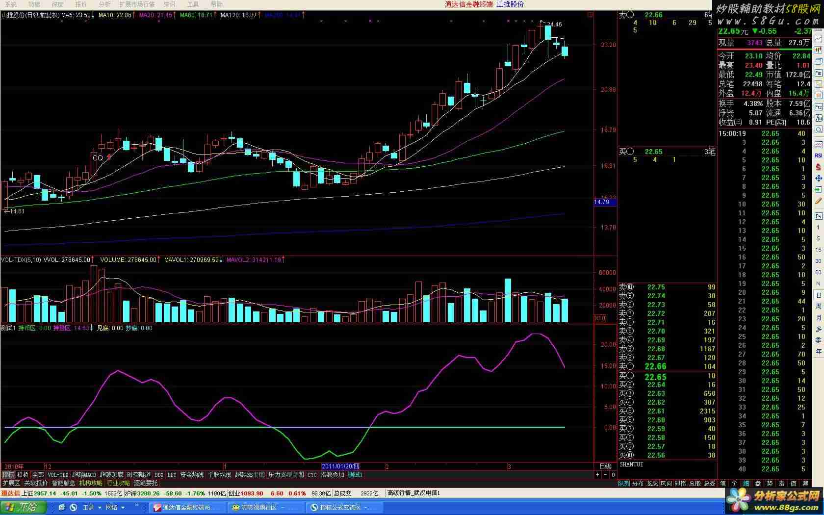Switch to 5-minute period in sidebar
This screenshot has width=824, height=515.
[818, 238]
